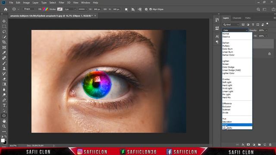Screen dimensions: 276x155
Task: Open the Kind filter dropdown
Action: [x=231, y=25]
